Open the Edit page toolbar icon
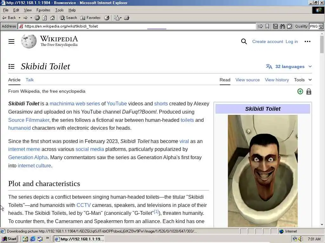This screenshot has height=243, width=325. (x=117, y=18)
